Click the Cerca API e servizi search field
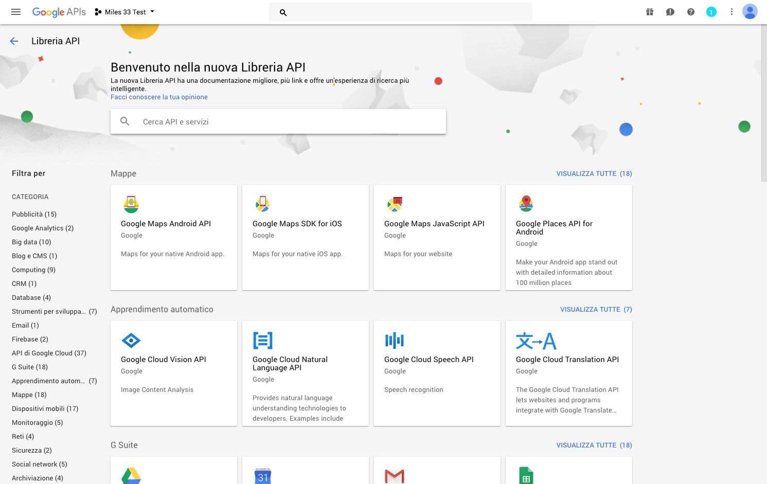The height and width of the screenshot is (484, 767). tap(278, 122)
